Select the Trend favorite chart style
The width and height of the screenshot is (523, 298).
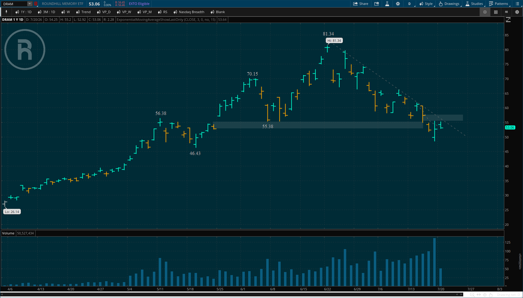83,12
